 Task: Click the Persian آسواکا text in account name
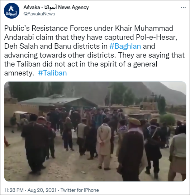click(x=51, y=8)
